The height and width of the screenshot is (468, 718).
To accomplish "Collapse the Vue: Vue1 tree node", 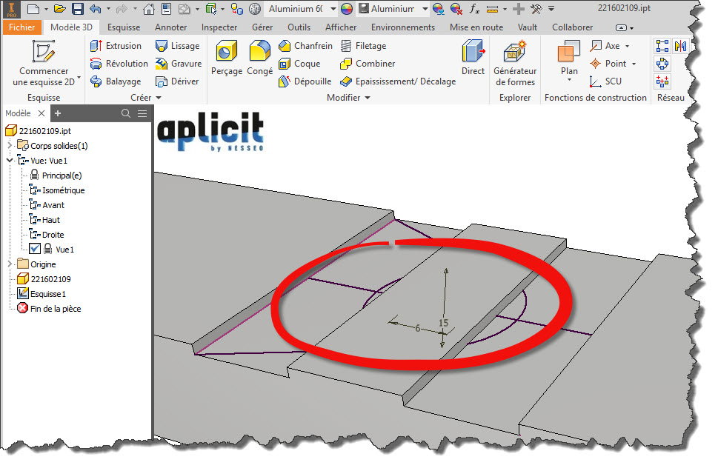I will coord(10,161).
